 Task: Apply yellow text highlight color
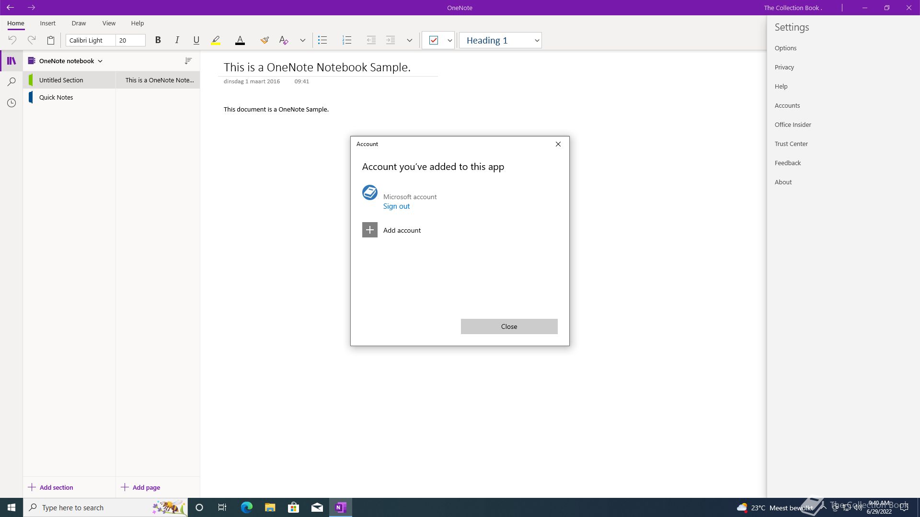(x=216, y=40)
